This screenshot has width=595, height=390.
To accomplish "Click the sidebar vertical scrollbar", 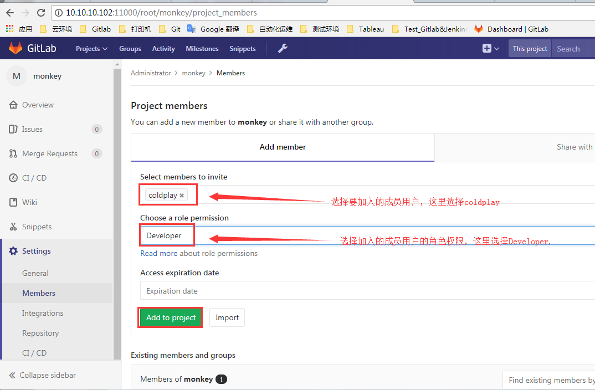I will (x=117, y=214).
